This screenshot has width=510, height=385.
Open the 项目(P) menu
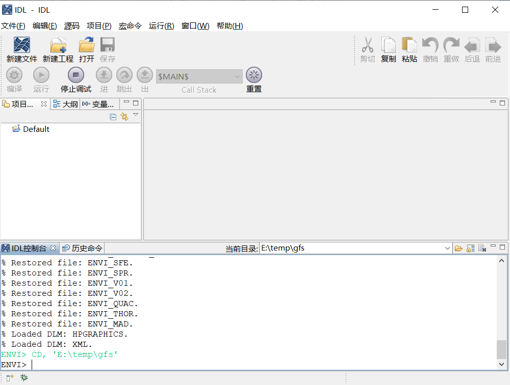[99, 25]
